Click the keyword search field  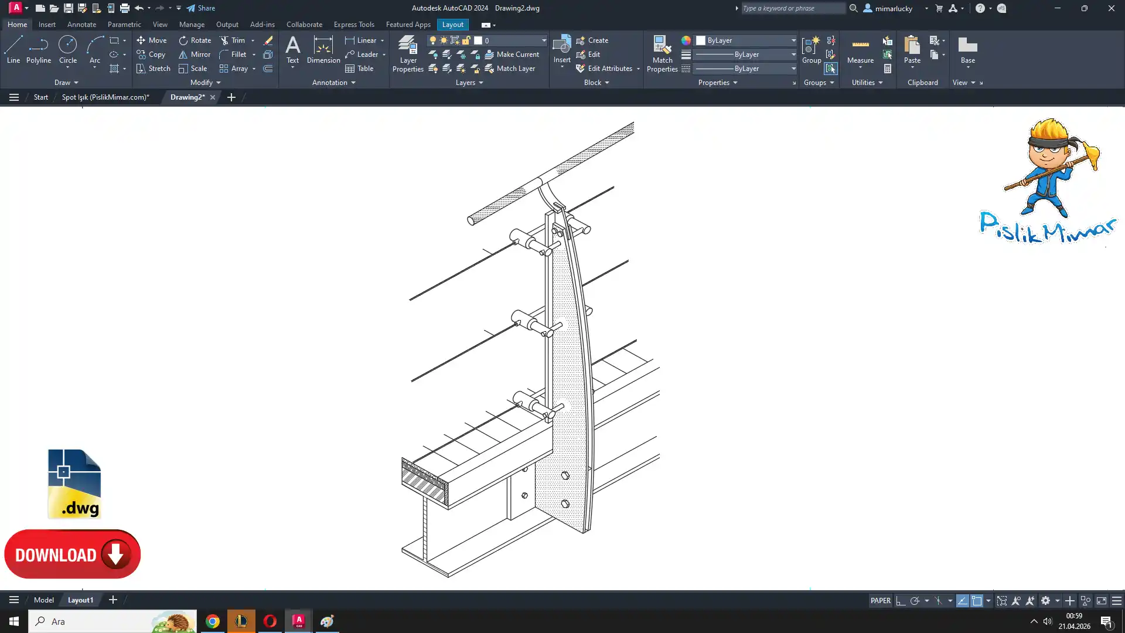pos(793,8)
